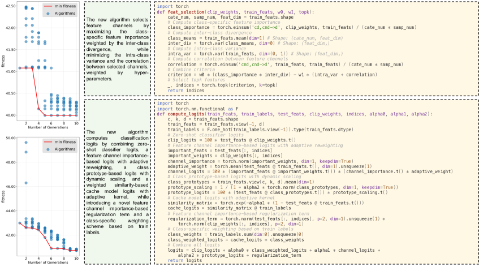This screenshot has height=271, width=479.
Task: Click description paragraph about selecting feature channels
Action: click(117, 49)
